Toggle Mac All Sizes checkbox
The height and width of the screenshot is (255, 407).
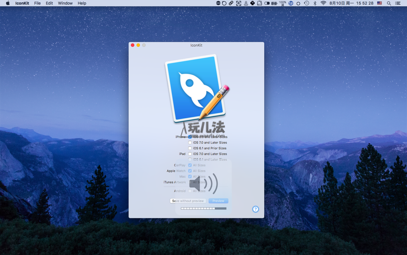point(190,177)
